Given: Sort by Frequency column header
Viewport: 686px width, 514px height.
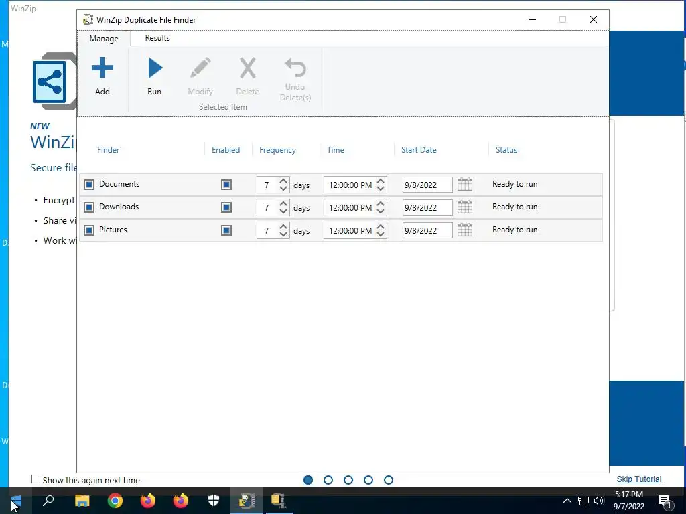Looking at the screenshot, I should tap(277, 149).
